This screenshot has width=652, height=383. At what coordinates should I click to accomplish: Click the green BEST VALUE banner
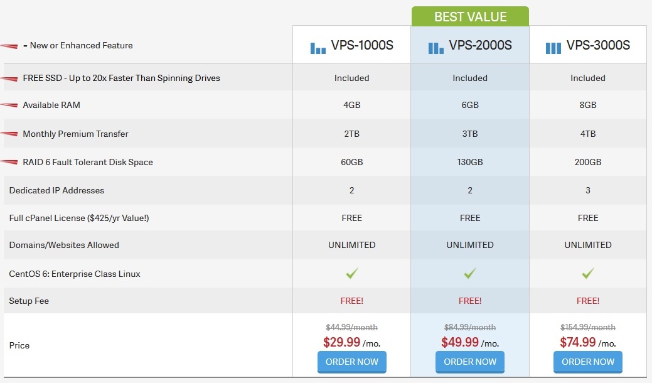470,17
